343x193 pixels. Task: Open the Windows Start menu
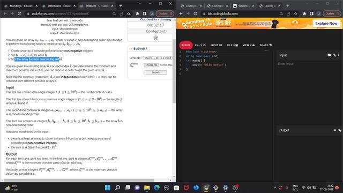pyautogui.click(x=108, y=188)
